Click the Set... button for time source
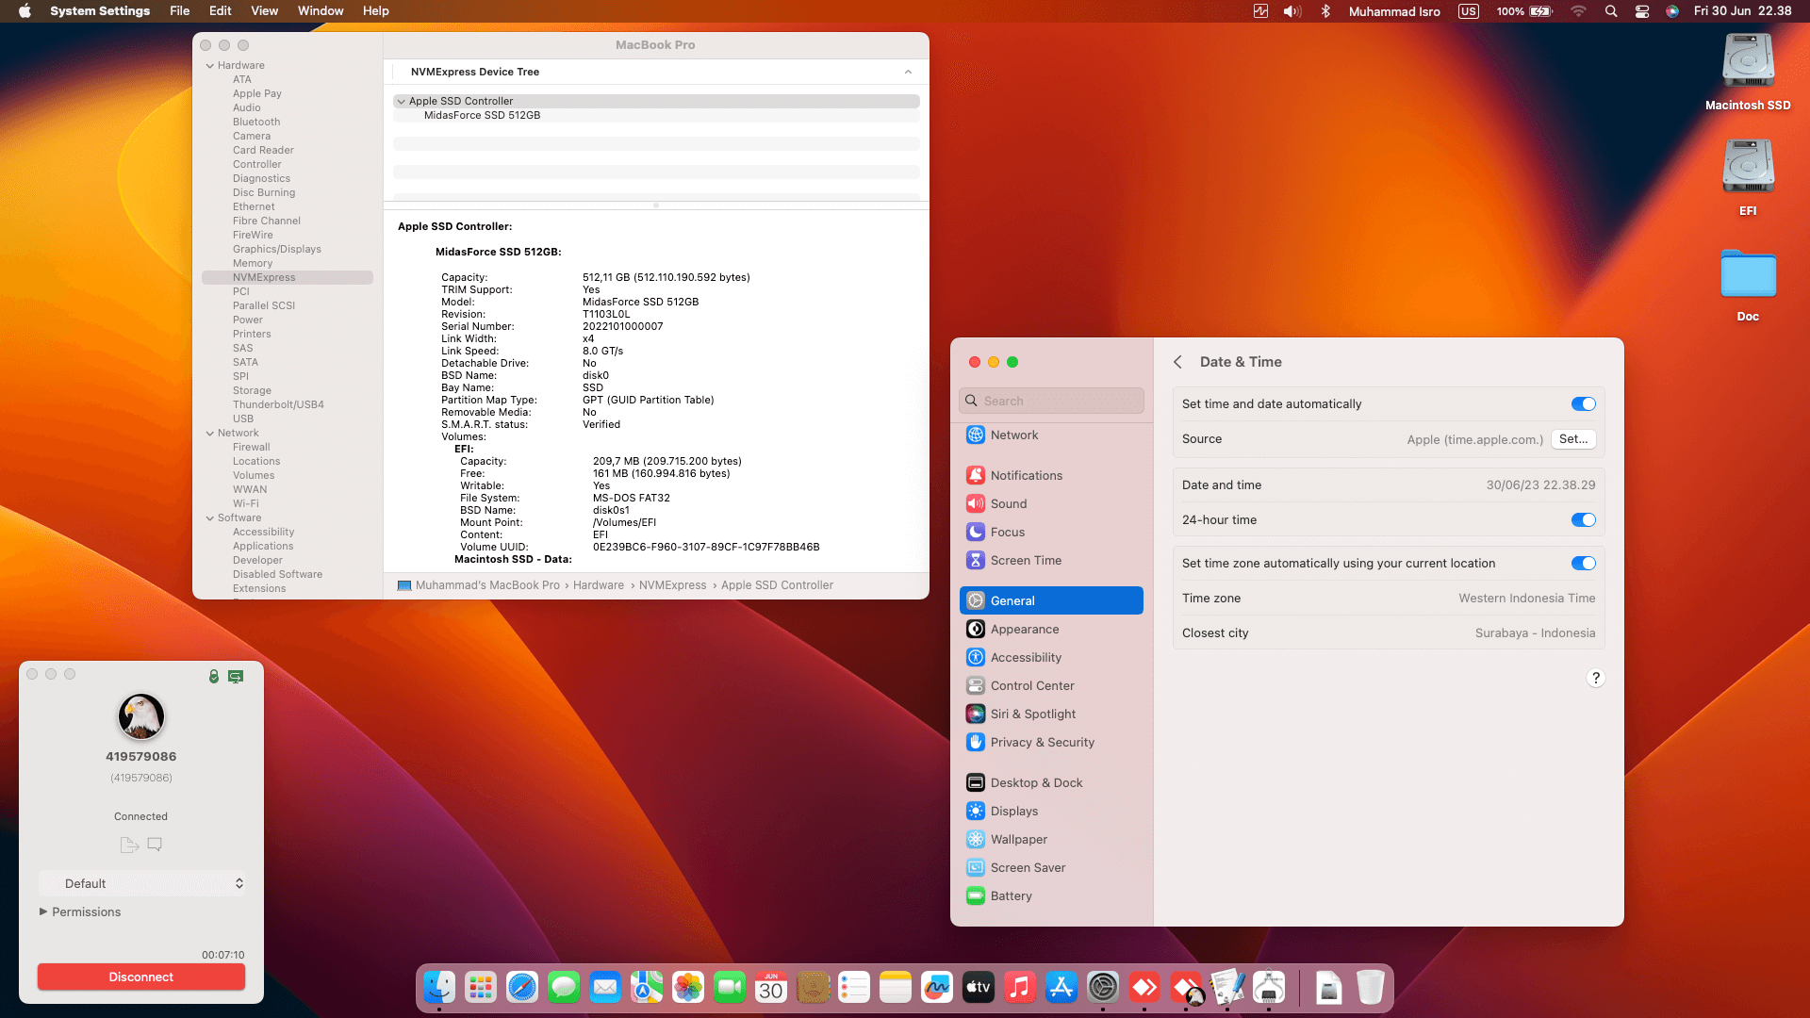The height and width of the screenshot is (1018, 1810). tap(1573, 439)
